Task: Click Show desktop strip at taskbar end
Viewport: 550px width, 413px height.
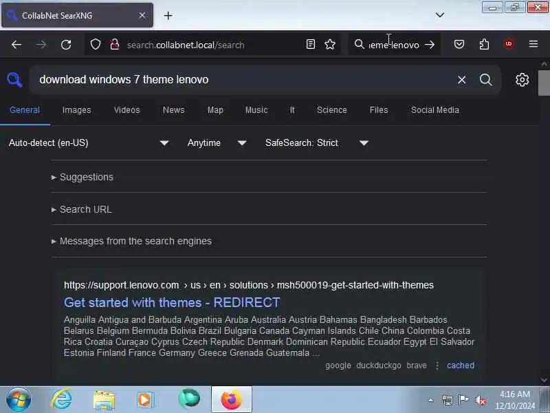Action: [546, 400]
